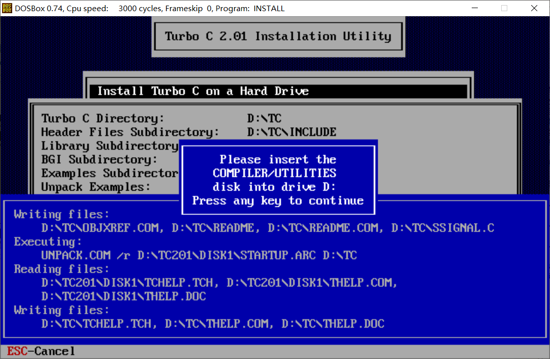Click 'Please insert the' dialog line
This screenshot has height=359, width=550.
[x=278, y=160]
